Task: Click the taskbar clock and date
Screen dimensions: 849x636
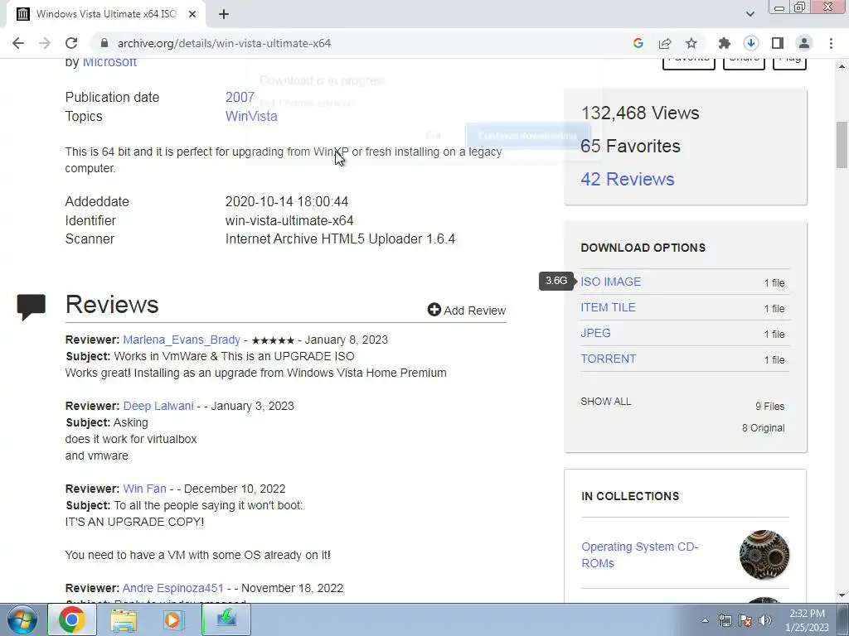Action: pos(807,620)
